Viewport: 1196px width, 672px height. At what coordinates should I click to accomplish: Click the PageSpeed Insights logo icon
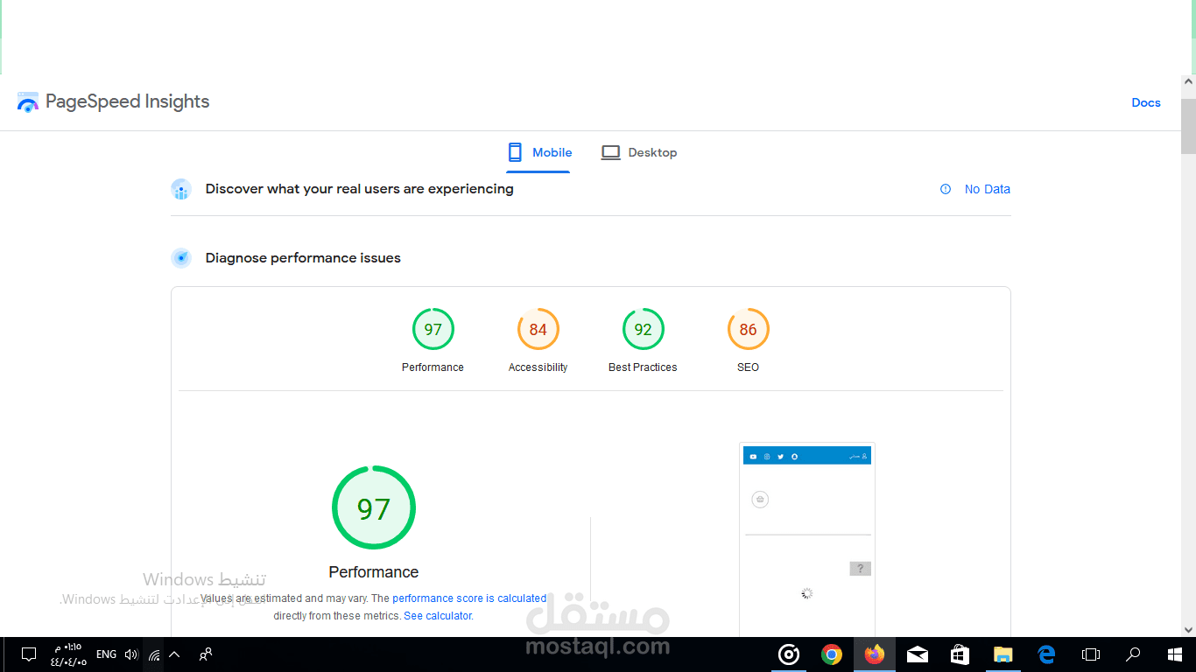click(28, 101)
